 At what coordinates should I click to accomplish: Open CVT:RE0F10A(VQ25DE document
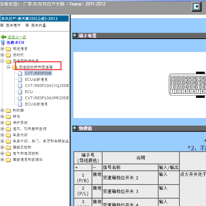click(x=47, y=86)
